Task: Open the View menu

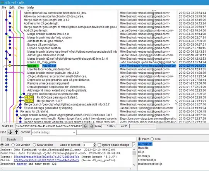Action: tap(21, 7)
